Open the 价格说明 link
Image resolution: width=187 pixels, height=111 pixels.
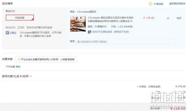click(158, 4)
